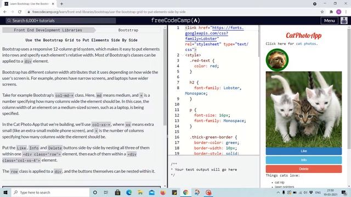Click the volume icon in system tray
351x197 pixels.
point(305,192)
